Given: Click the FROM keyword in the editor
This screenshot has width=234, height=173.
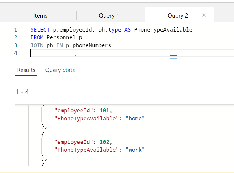Looking at the screenshot, I should [x=37, y=37].
